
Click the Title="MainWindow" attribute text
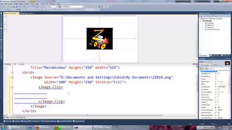click(49, 68)
